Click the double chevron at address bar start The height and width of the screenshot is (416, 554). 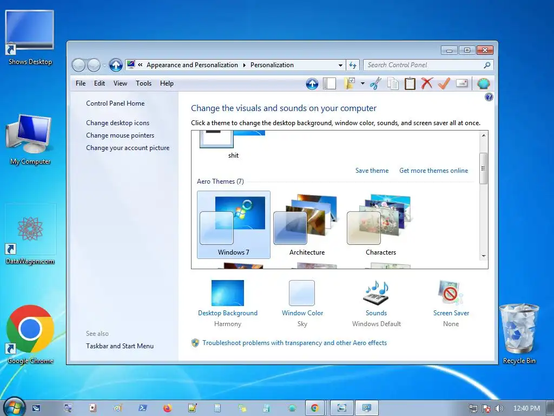(140, 65)
